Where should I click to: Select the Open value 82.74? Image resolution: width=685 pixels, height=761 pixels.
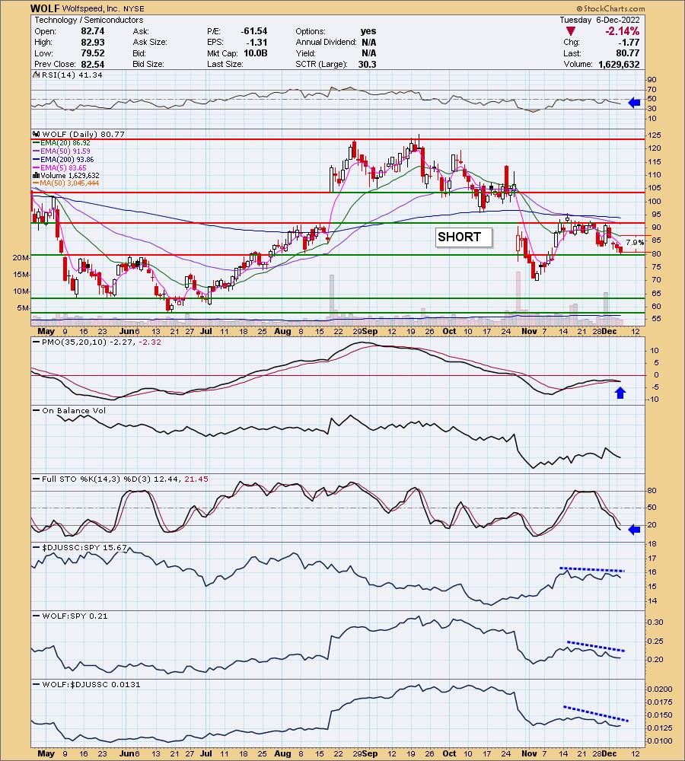coord(93,31)
